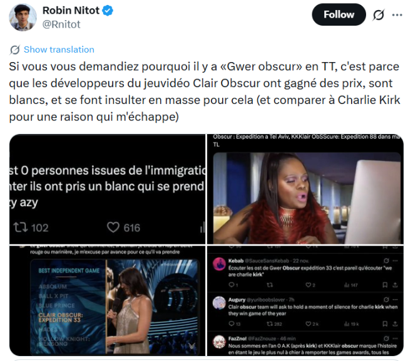The image size is (413, 361).
Task: Open the Grok icon beside Follow
Action: pyautogui.click(x=379, y=15)
